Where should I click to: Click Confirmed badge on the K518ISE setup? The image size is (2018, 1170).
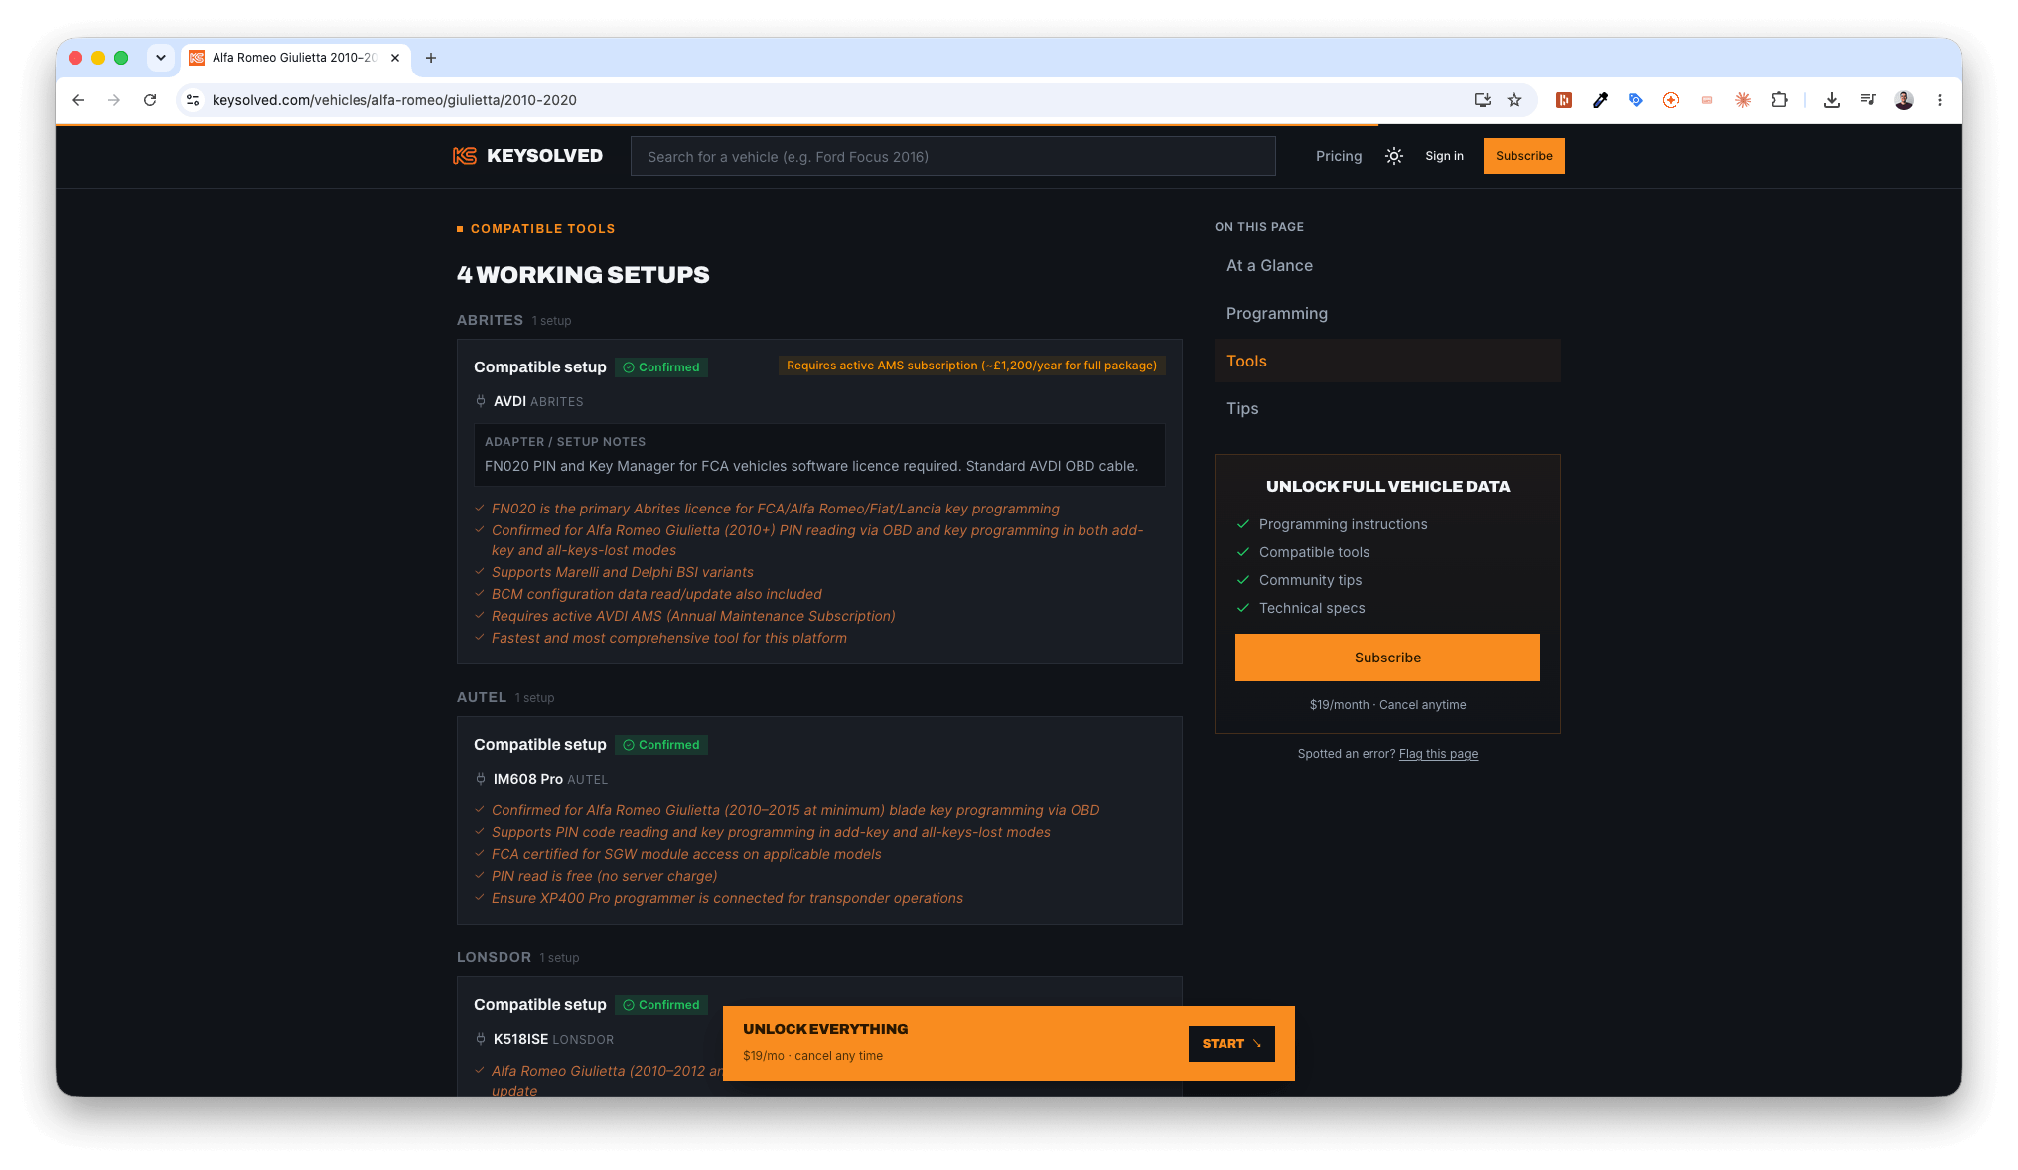click(661, 1005)
